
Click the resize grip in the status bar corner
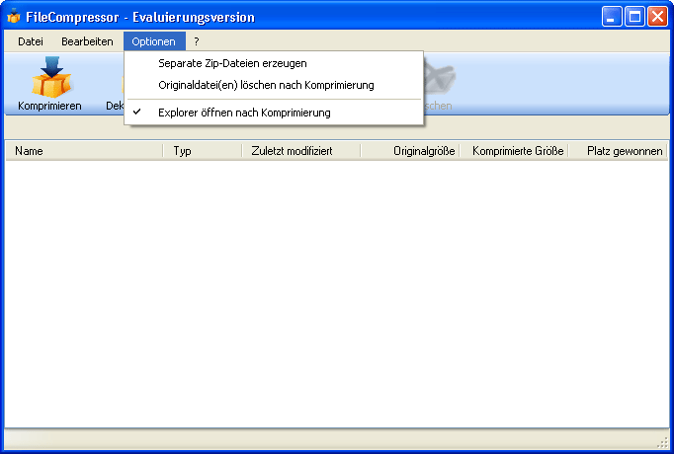coord(663,441)
